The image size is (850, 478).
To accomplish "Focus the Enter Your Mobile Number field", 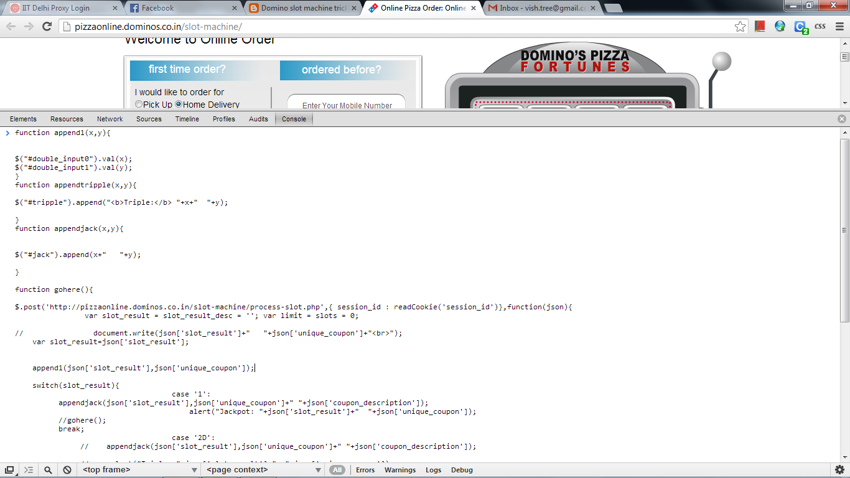I will pyautogui.click(x=346, y=102).
